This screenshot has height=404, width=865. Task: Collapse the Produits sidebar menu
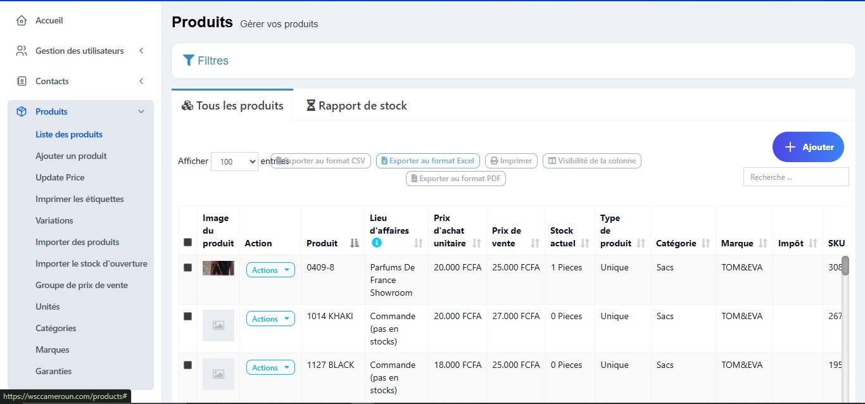141,111
